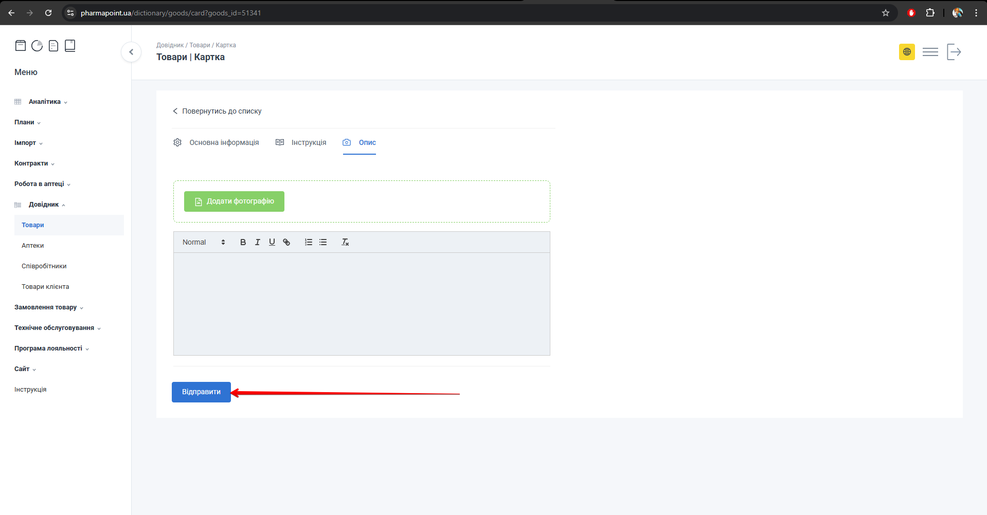The height and width of the screenshot is (515, 987).
Task: Click Додати фотографію button
Action: click(234, 201)
